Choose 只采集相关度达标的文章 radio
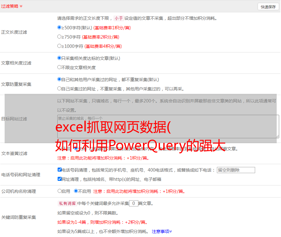Screen dimensions: 281x237 [x=59, y=58]
